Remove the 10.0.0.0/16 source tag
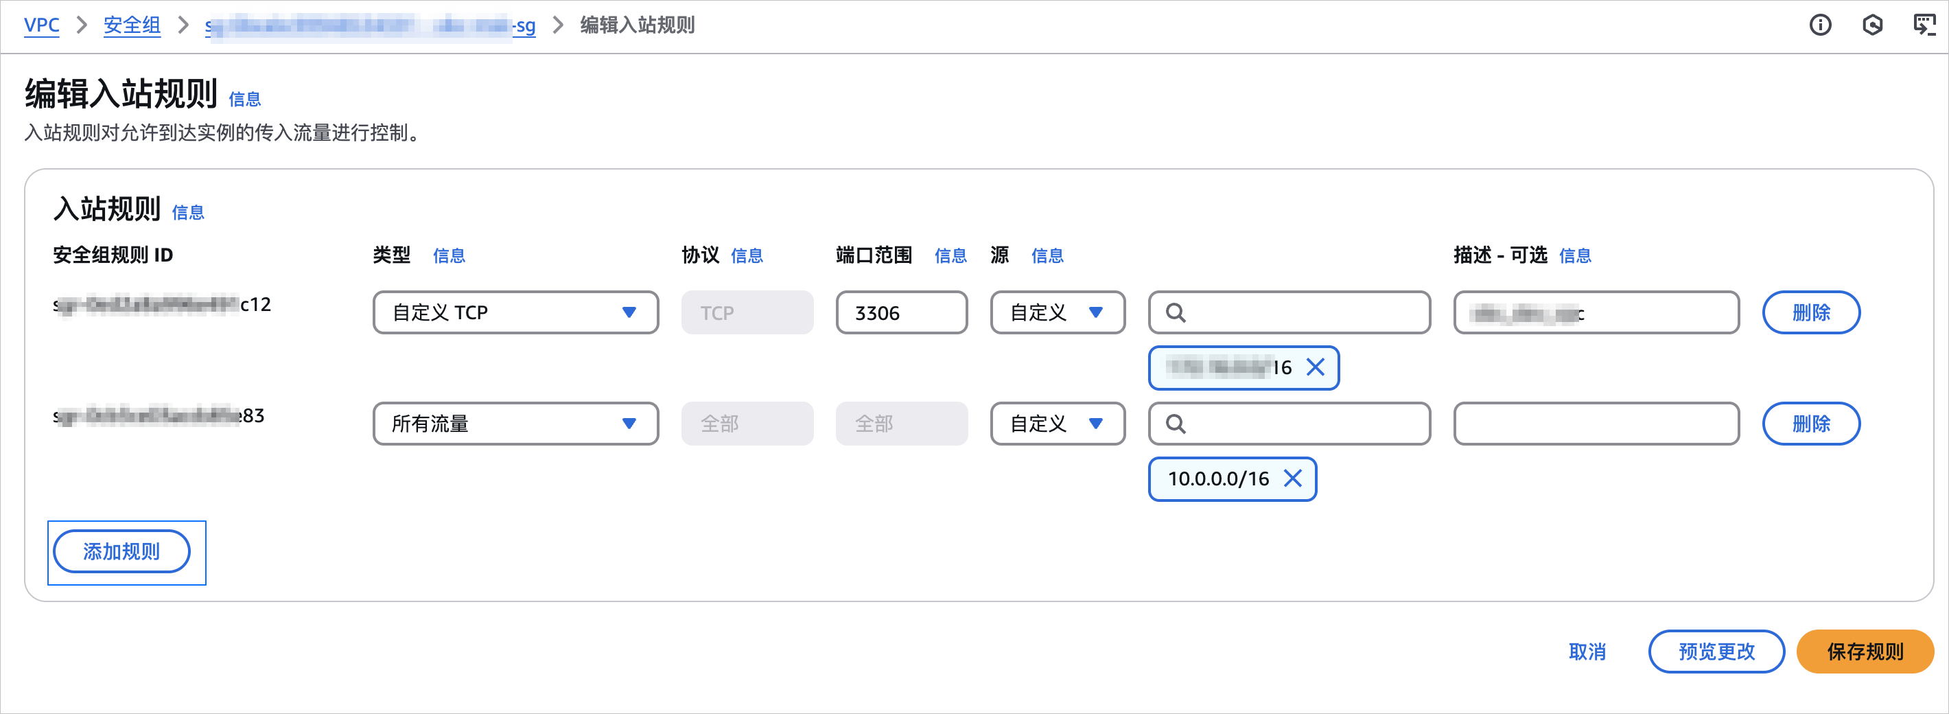Viewport: 1949px width, 714px height. point(1293,479)
